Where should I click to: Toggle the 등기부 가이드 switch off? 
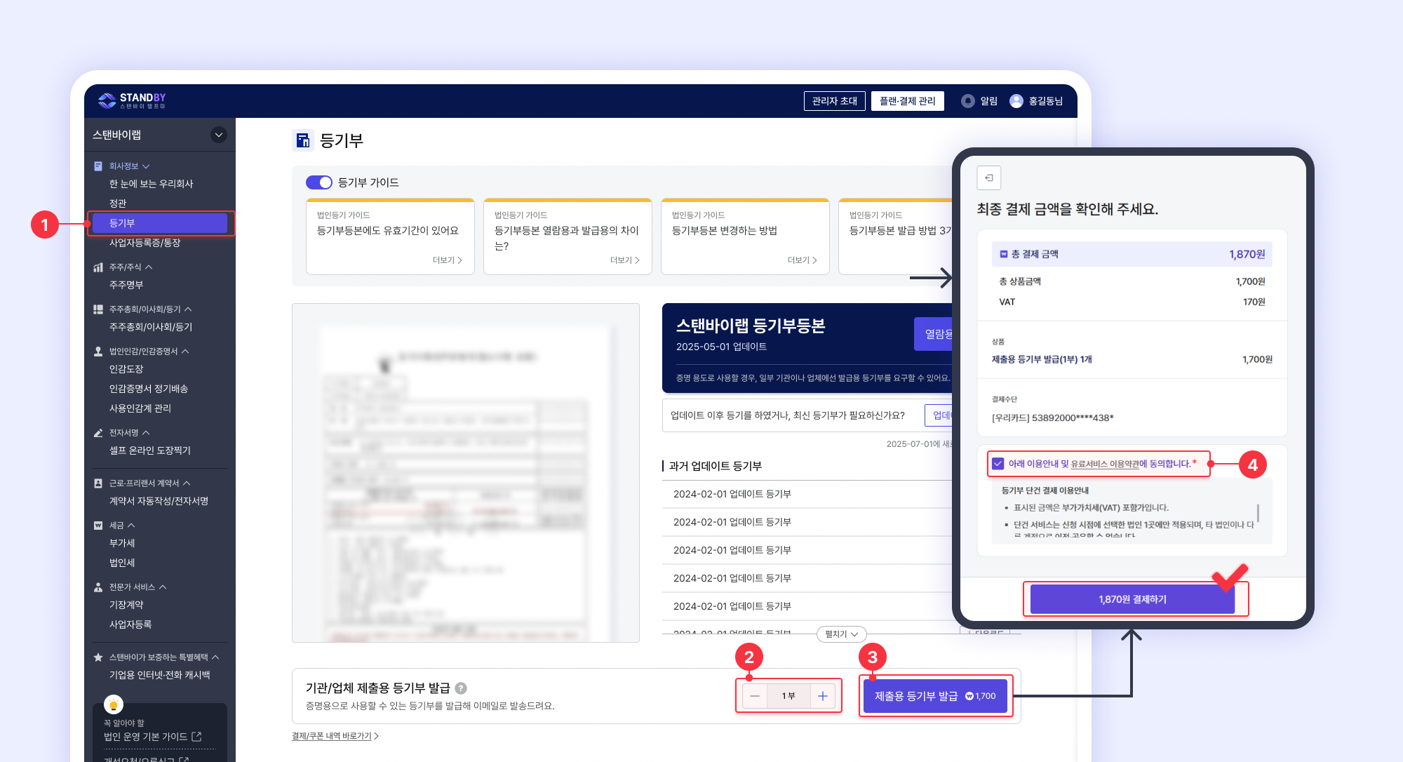tap(319, 182)
